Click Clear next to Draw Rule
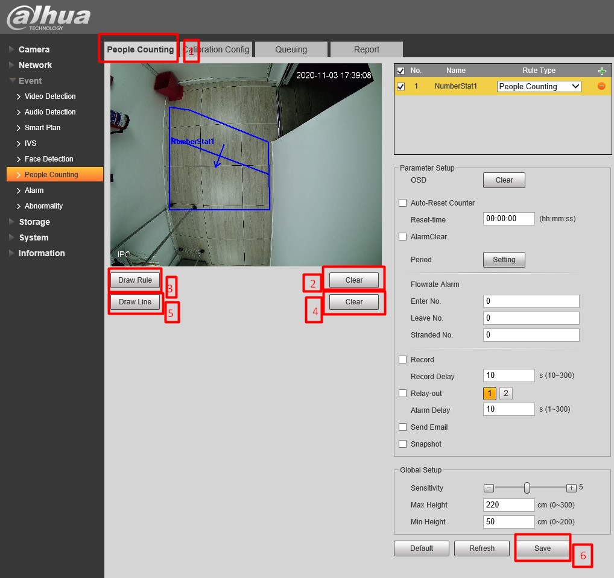Viewport: 614px width, 578px height. [354, 280]
